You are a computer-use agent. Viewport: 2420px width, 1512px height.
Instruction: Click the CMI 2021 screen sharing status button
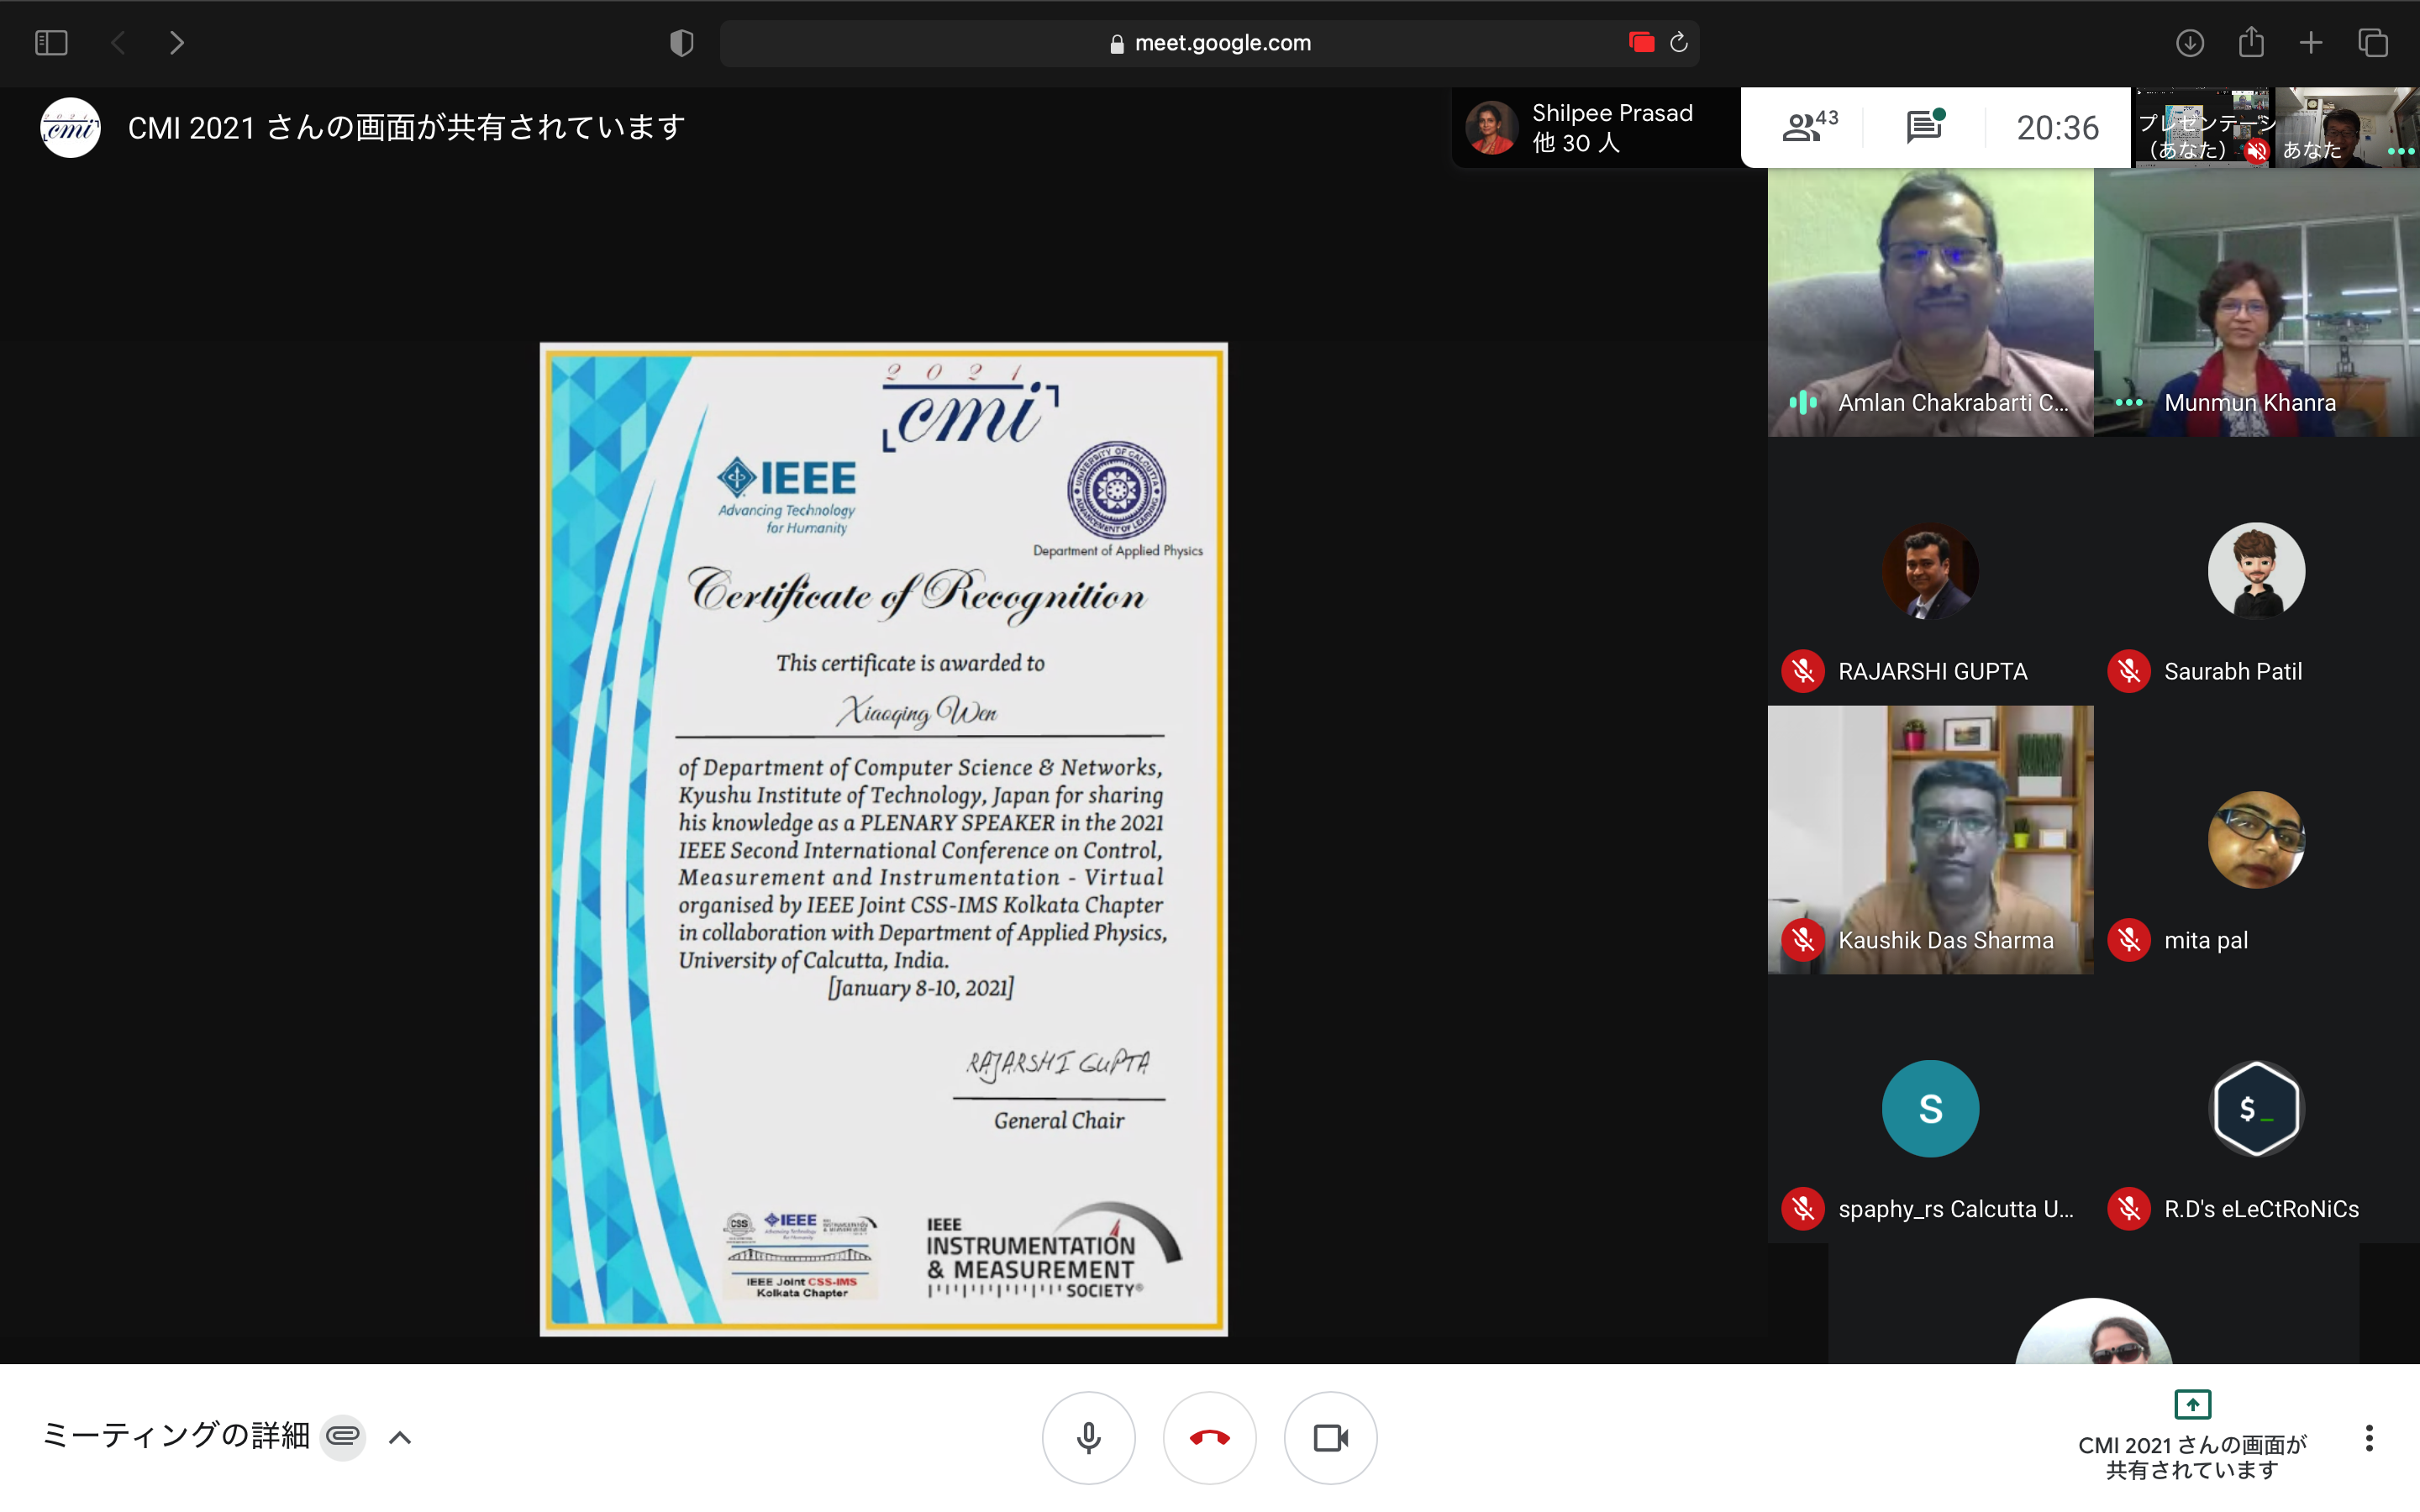[x=2192, y=1435]
